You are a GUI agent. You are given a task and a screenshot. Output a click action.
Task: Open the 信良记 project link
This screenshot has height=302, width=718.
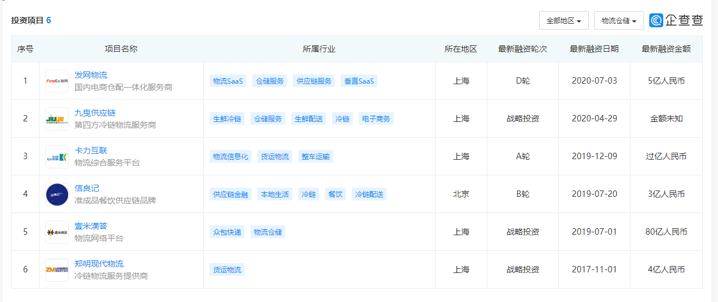pyautogui.click(x=87, y=189)
